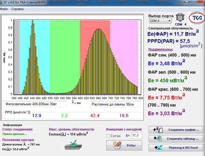Click the red PPFD value 42,4

tap(95, 115)
